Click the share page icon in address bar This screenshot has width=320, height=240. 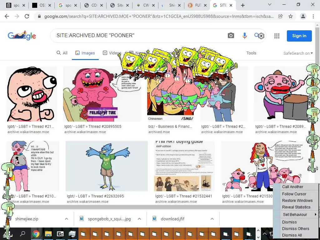281,16
